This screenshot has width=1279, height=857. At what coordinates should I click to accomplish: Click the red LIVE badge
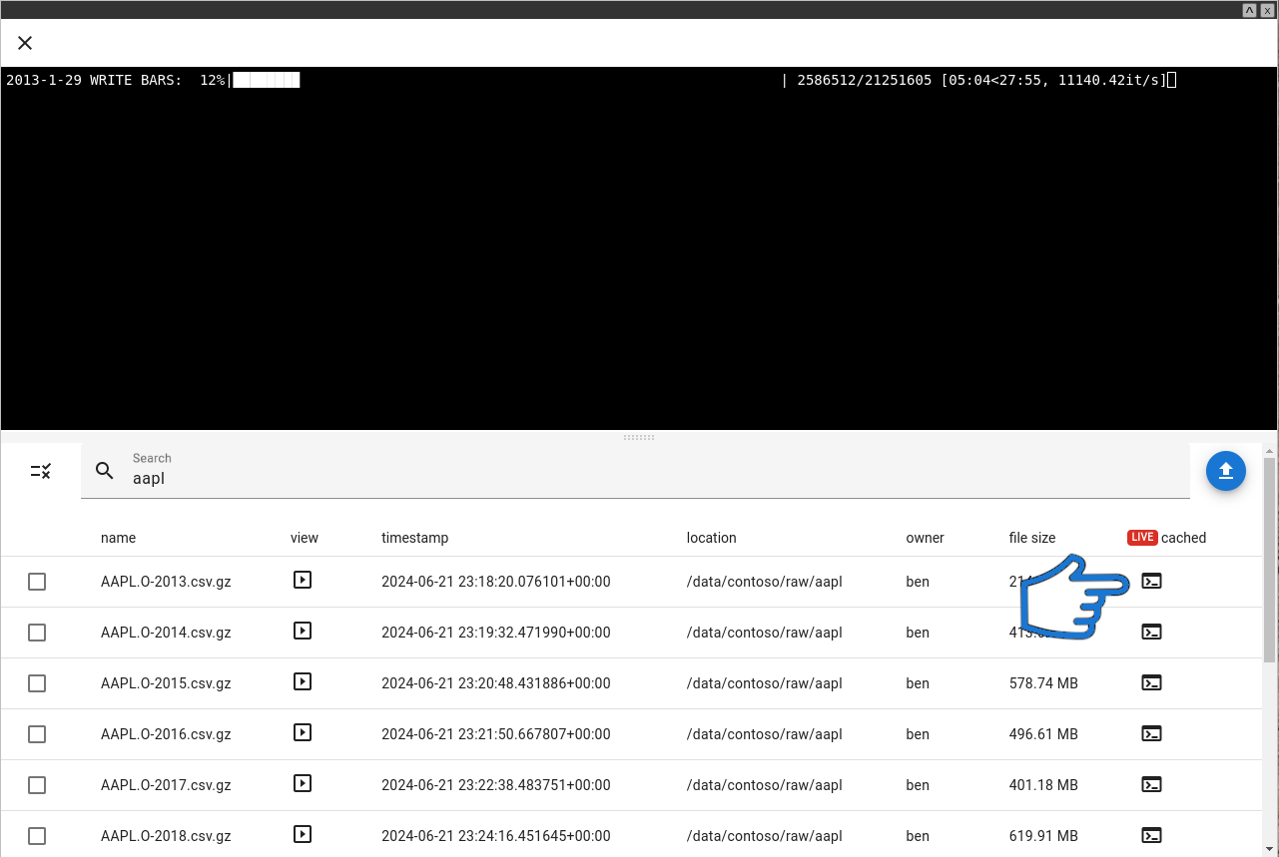[1141, 538]
